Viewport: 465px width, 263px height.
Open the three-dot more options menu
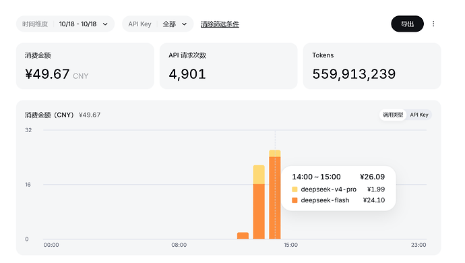[433, 24]
